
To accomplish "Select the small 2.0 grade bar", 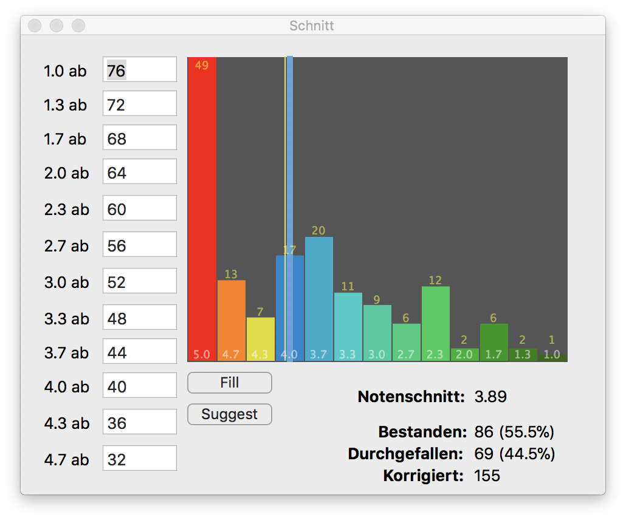I will point(465,355).
